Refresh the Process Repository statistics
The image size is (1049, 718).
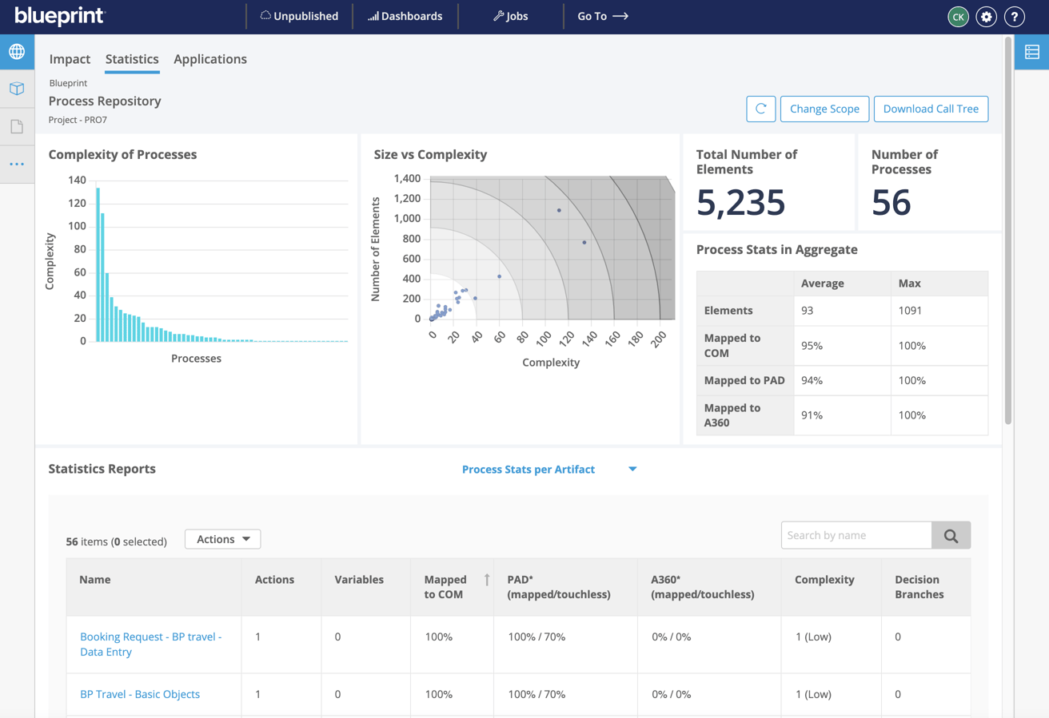(x=760, y=109)
